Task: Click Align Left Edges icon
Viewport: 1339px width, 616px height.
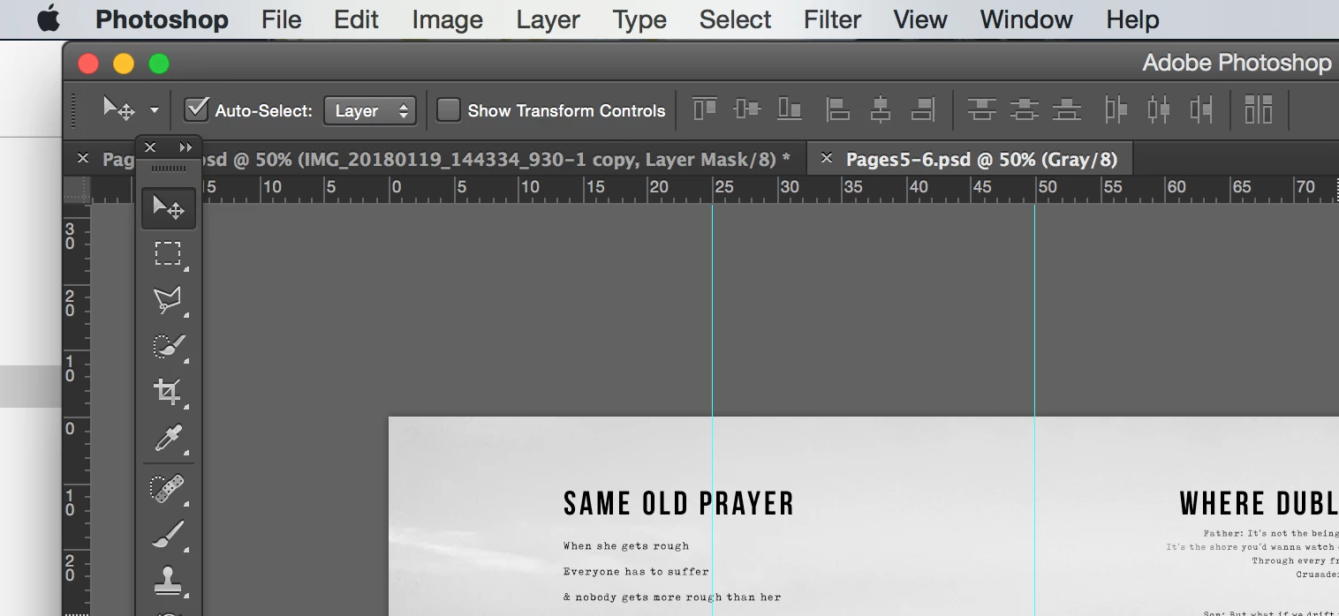Action: (x=837, y=109)
